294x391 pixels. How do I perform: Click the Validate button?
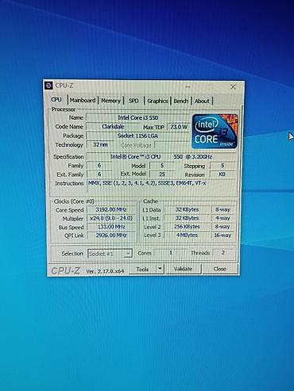183,269
